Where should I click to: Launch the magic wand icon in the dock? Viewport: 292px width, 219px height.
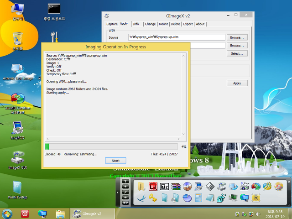pyautogui.click(x=267, y=187)
